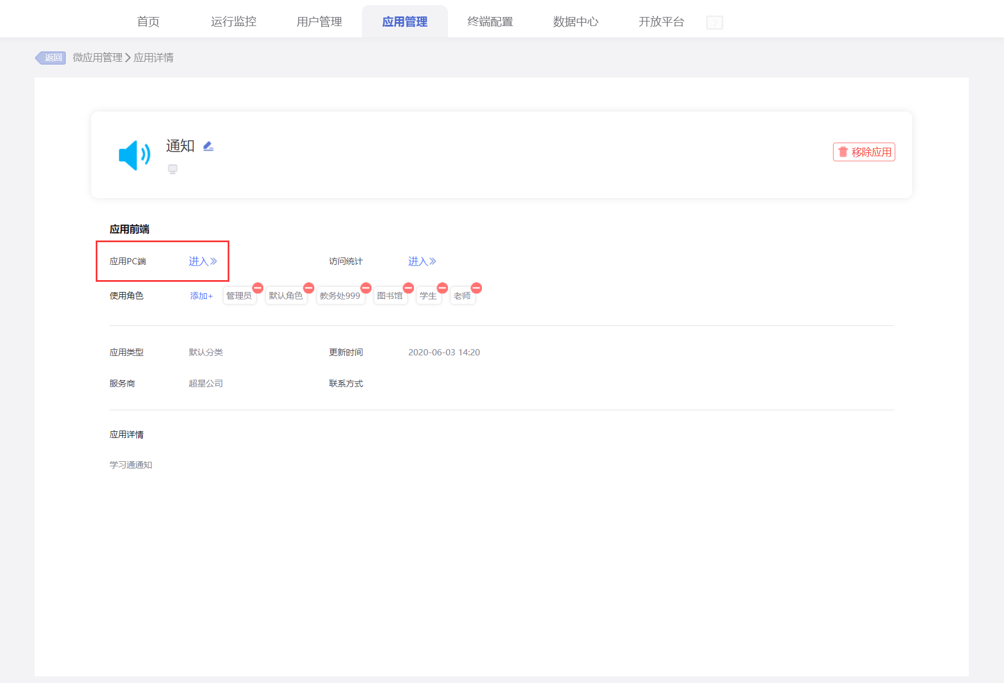The width and height of the screenshot is (1004, 683).
Task: Remove the 教务处999 role with its minus icon
Action: pyautogui.click(x=366, y=287)
